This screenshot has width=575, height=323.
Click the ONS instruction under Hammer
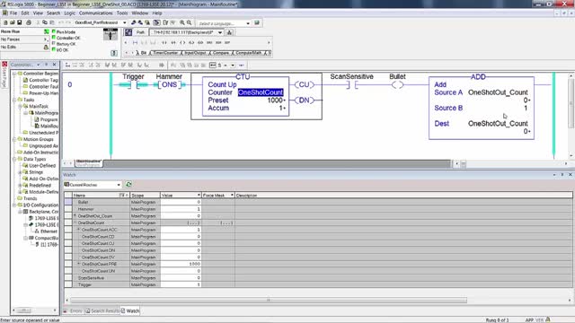[x=169, y=84]
